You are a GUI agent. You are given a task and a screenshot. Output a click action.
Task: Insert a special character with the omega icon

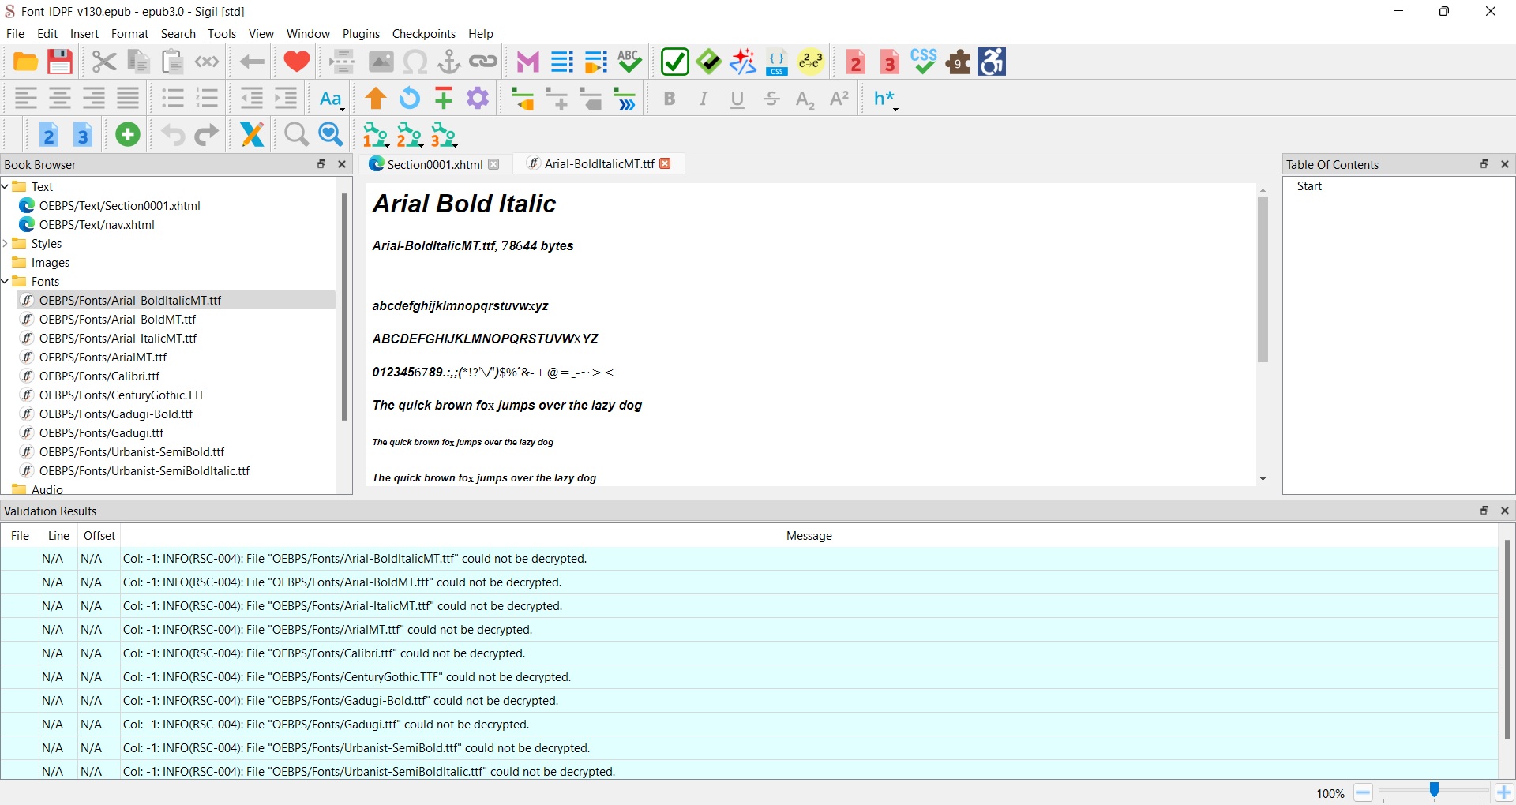click(415, 62)
